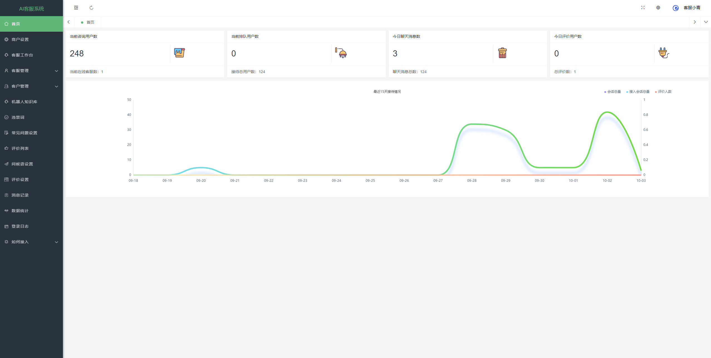Click the AI客服系统 logo title
Screen dimensions: 711x358
[31, 9]
